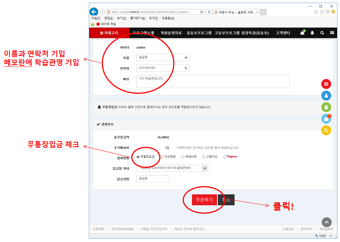The width and height of the screenshot is (340, 242).
Task: Click the search magnifier in navigation bar
Action: 322,33
